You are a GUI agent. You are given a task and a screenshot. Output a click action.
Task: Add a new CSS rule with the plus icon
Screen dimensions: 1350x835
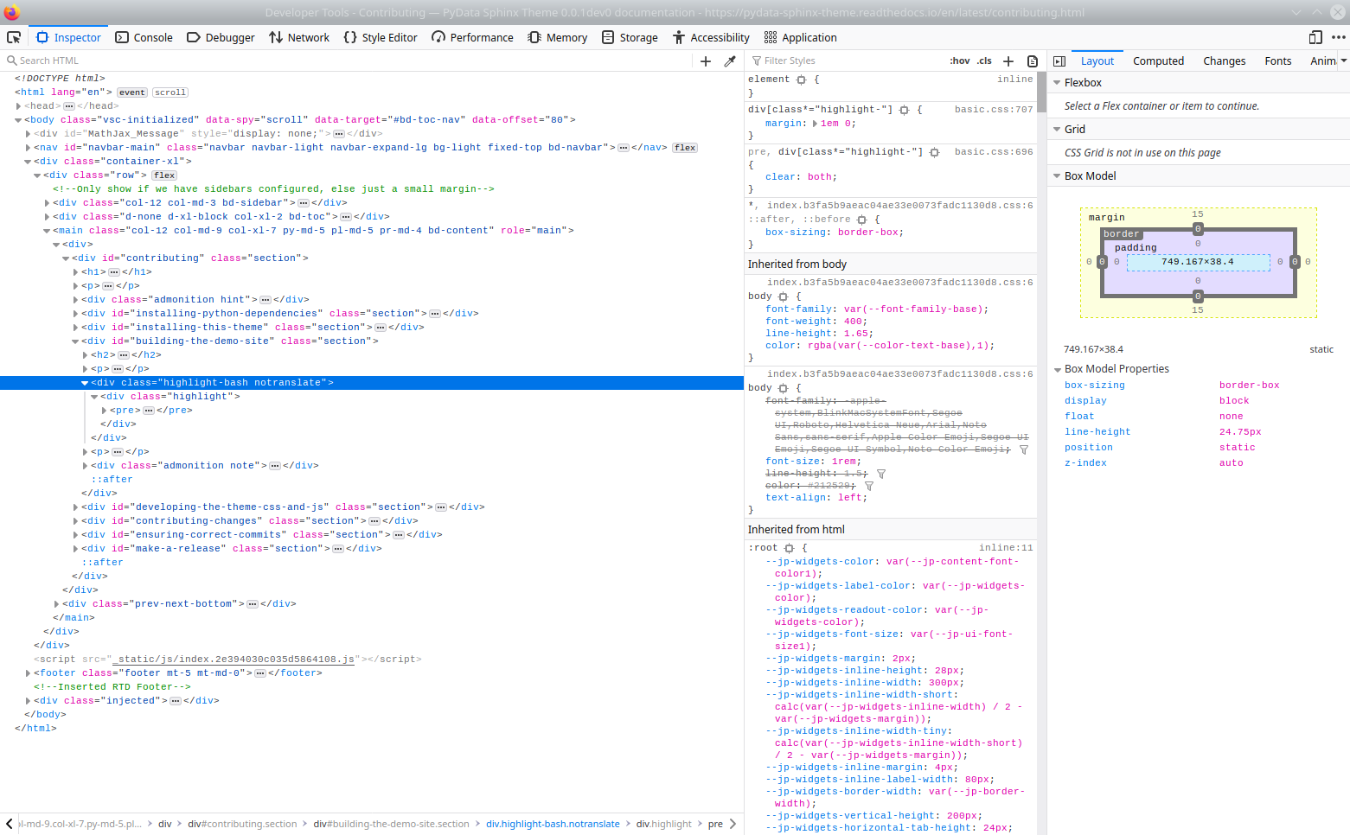click(1008, 61)
